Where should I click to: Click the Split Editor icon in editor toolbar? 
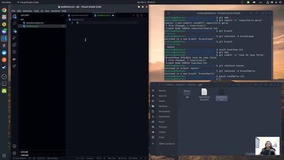click(142, 16)
